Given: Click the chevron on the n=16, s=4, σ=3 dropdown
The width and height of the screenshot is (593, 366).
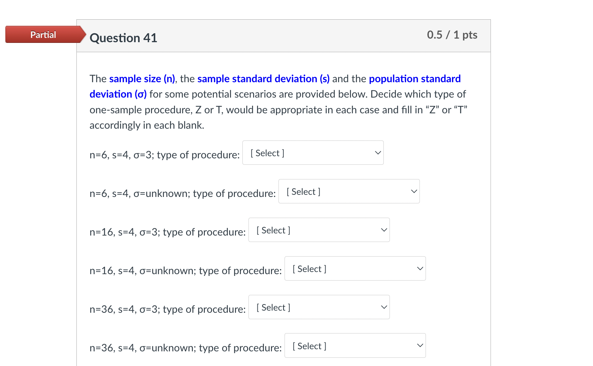Looking at the screenshot, I should coord(383,230).
